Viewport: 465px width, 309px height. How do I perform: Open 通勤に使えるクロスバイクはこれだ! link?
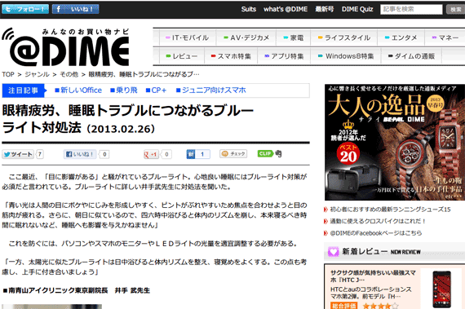click(x=378, y=221)
